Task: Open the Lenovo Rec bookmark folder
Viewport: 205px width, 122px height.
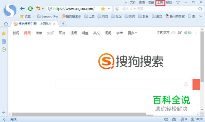Action: (x=48, y=16)
